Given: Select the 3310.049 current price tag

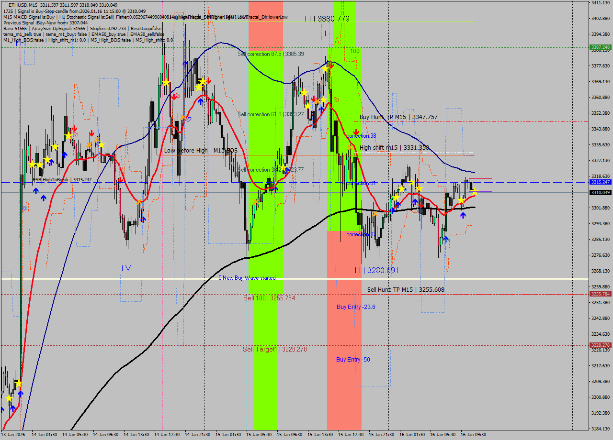Looking at the screenshot, I should (x=600, y=192).
